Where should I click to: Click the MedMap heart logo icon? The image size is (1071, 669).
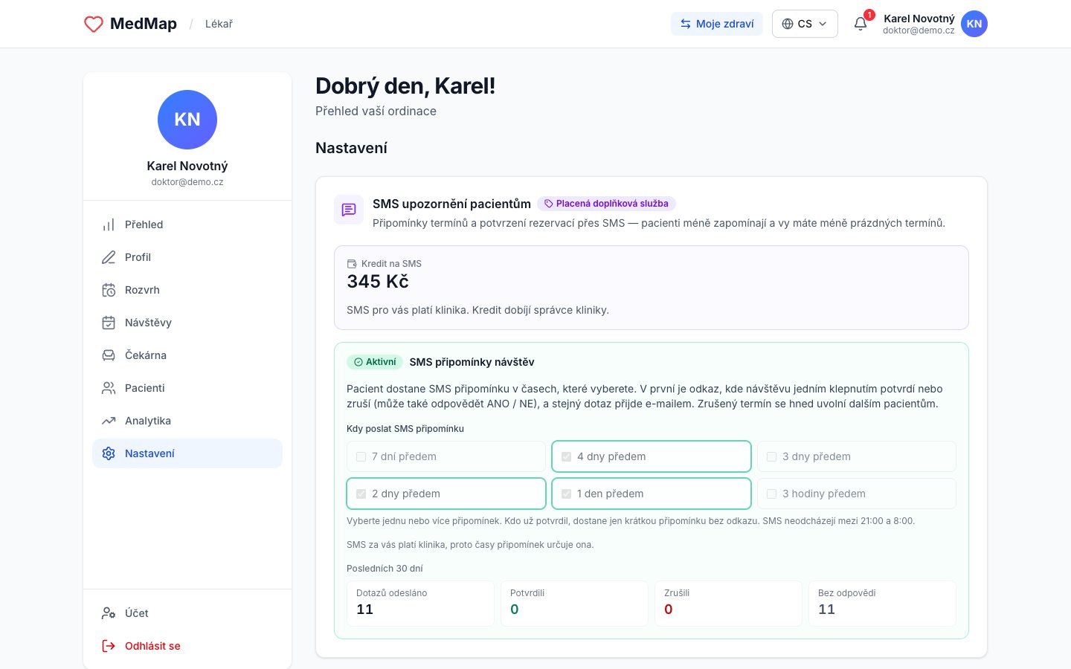click(94, 24)
